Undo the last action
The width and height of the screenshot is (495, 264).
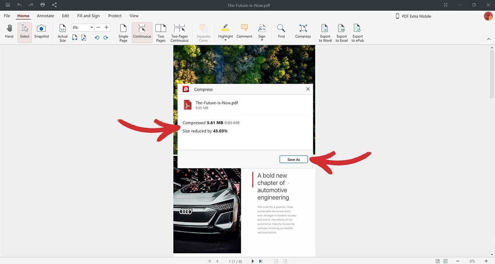[19, 5]
